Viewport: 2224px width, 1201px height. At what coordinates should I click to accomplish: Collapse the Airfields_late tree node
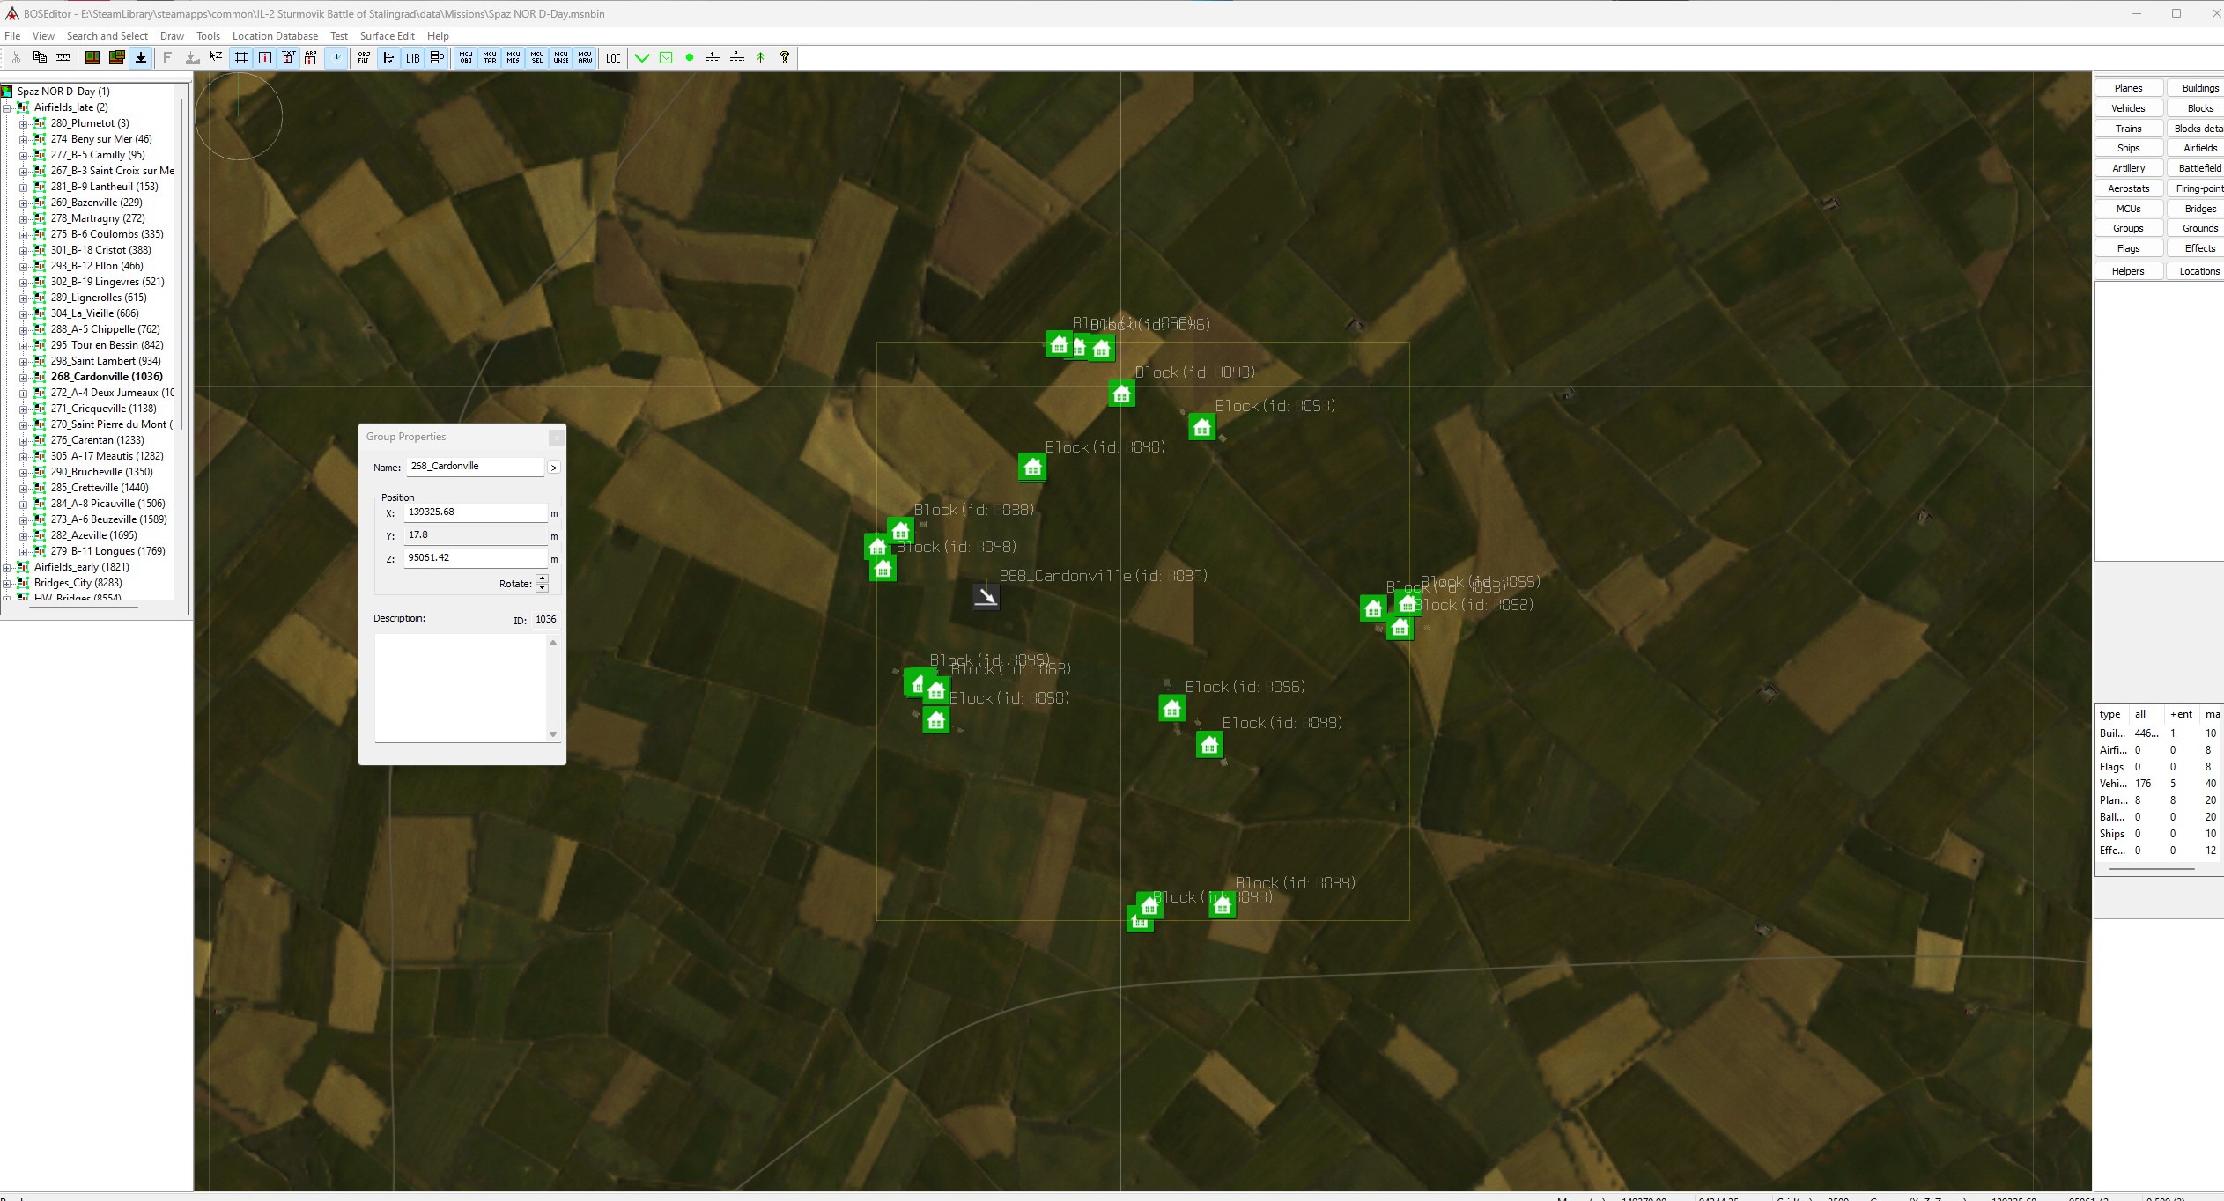point(7,107)
